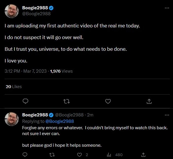Click the Boogie2988 display name at top
Viewport: 173px width, 159px height.
35,8
